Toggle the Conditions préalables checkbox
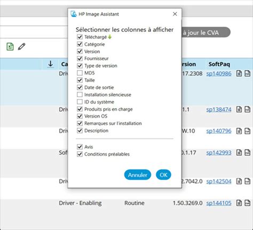The image size is (253, 230). click(x=80, y=154)
